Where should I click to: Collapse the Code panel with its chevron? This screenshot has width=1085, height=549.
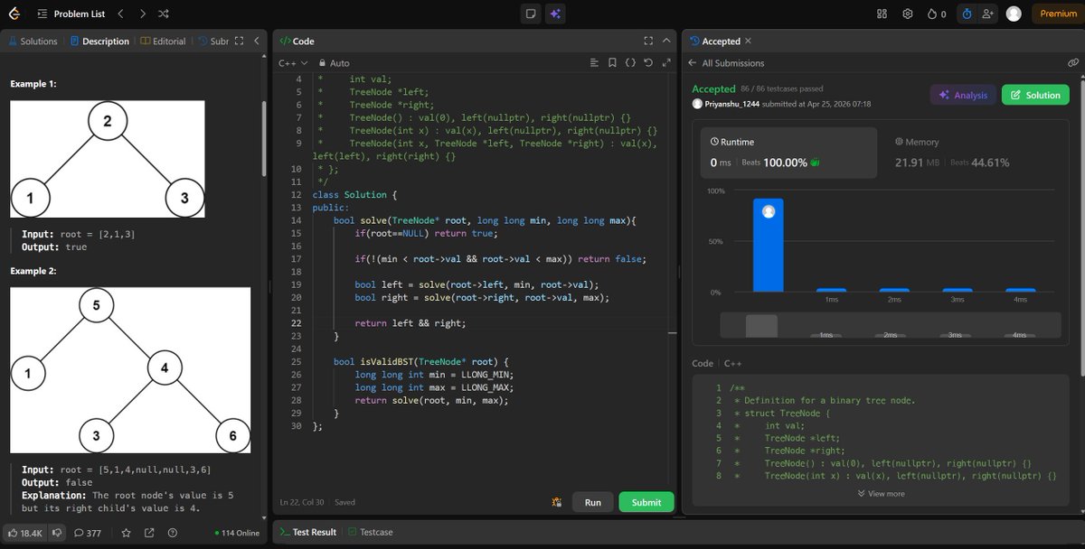(666, 41)
